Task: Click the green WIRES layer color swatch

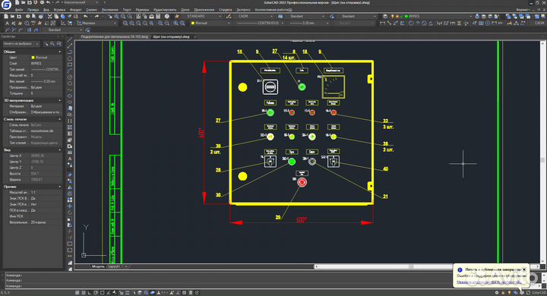Action: pos(406,17)
